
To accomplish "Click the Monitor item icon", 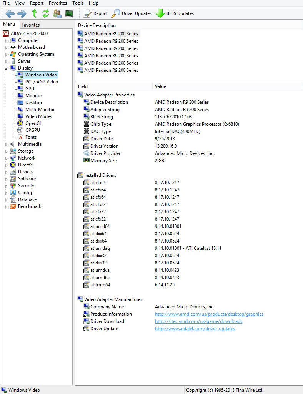I will [20, 95].
